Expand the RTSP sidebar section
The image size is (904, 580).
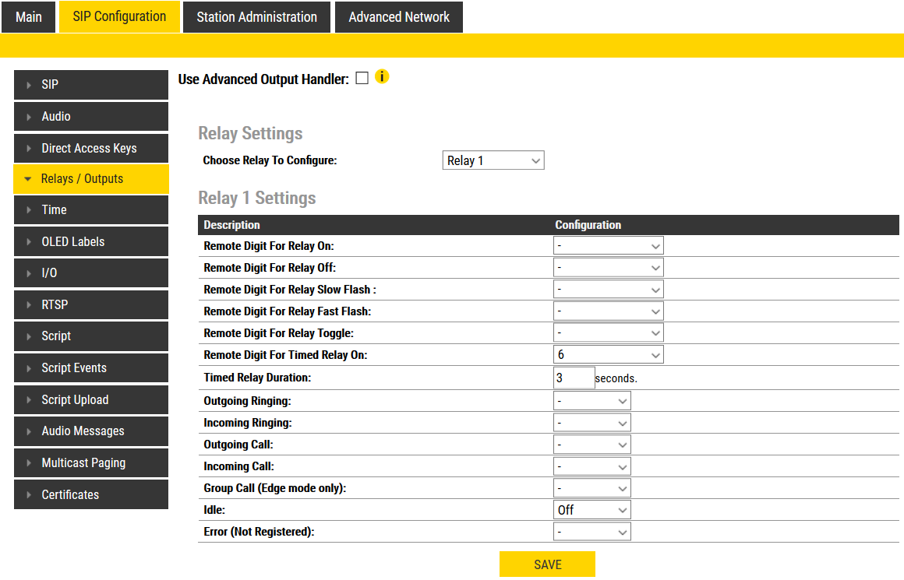[x=90, y=305]
